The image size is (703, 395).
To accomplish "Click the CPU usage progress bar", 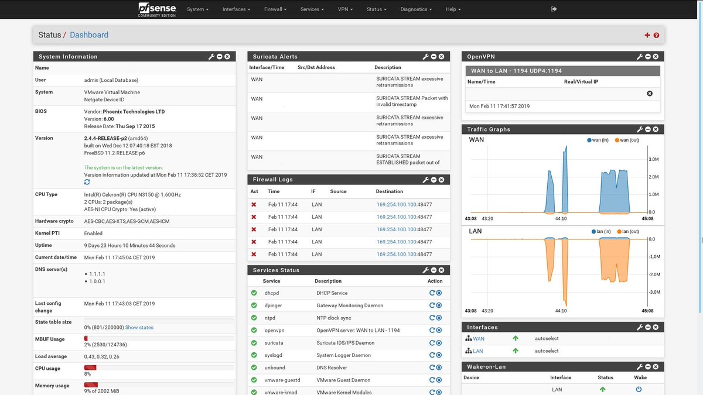I will 159,367.
